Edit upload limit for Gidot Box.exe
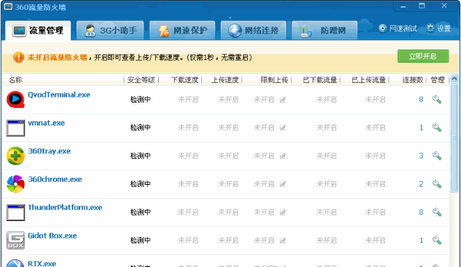 click(283, 241)
